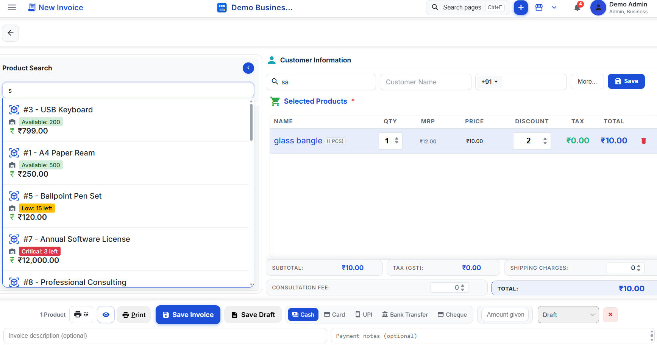This screenshot has height=345, width=657.
Task: Click the SUBTOTAL ₹10.00 amount
Action: click(353, 268)
